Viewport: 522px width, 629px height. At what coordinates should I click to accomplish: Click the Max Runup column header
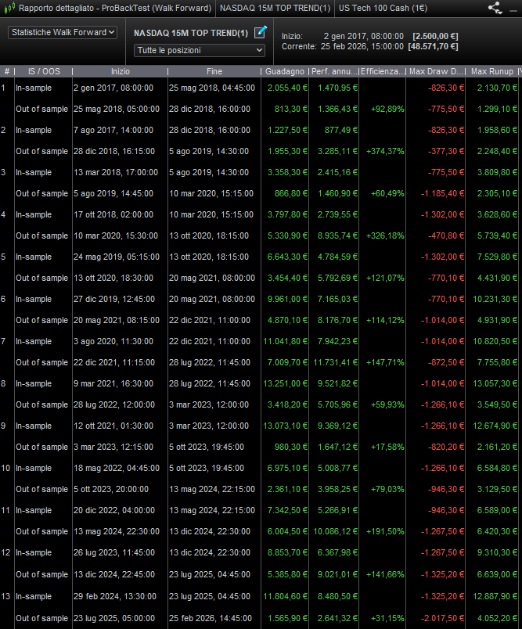click(x=492, y=71)
